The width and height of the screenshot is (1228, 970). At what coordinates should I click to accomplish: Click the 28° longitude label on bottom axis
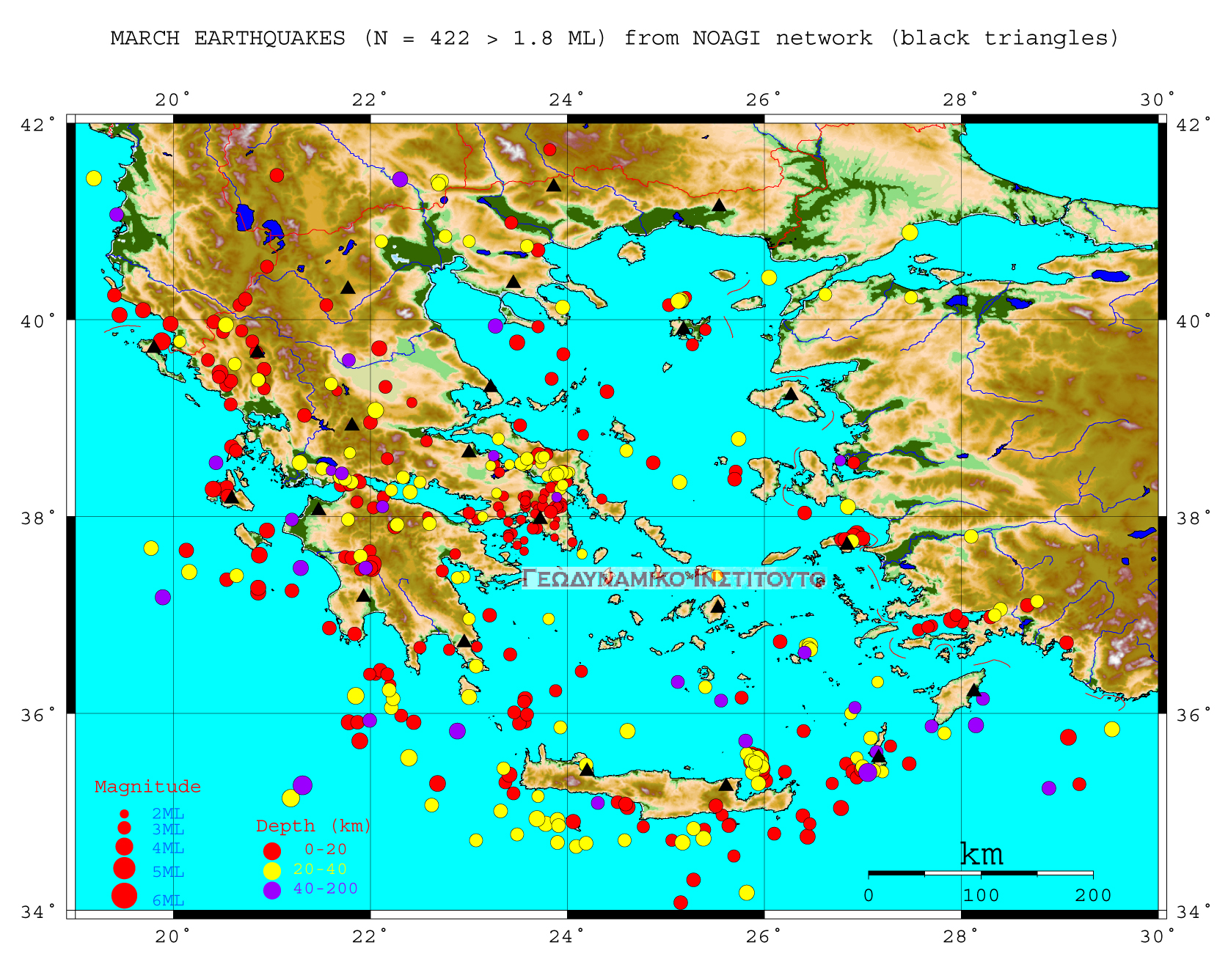click(961, 936)
